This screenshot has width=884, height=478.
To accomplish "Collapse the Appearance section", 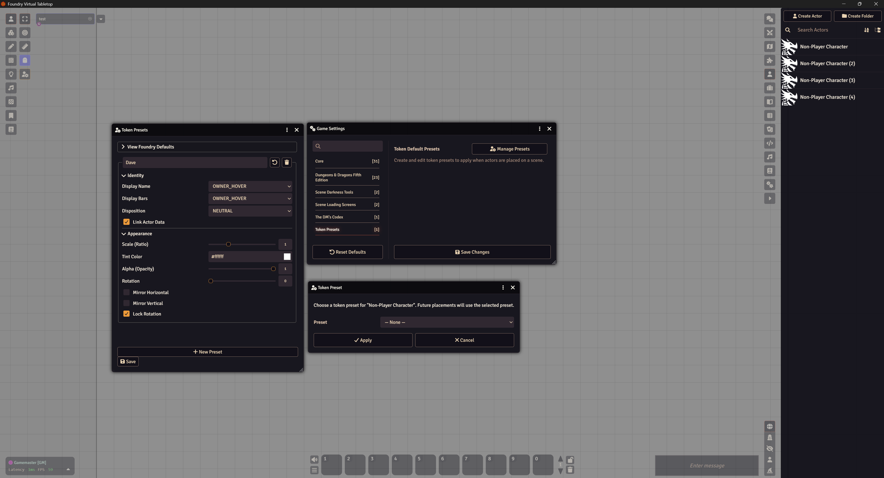I will 137,234.
